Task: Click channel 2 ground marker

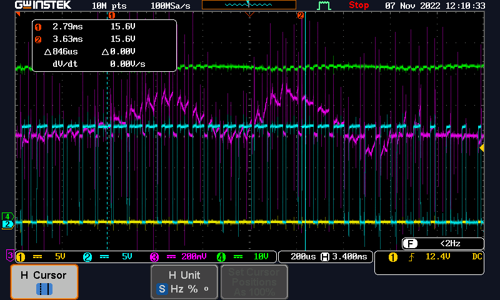Action: coord(7,224)
